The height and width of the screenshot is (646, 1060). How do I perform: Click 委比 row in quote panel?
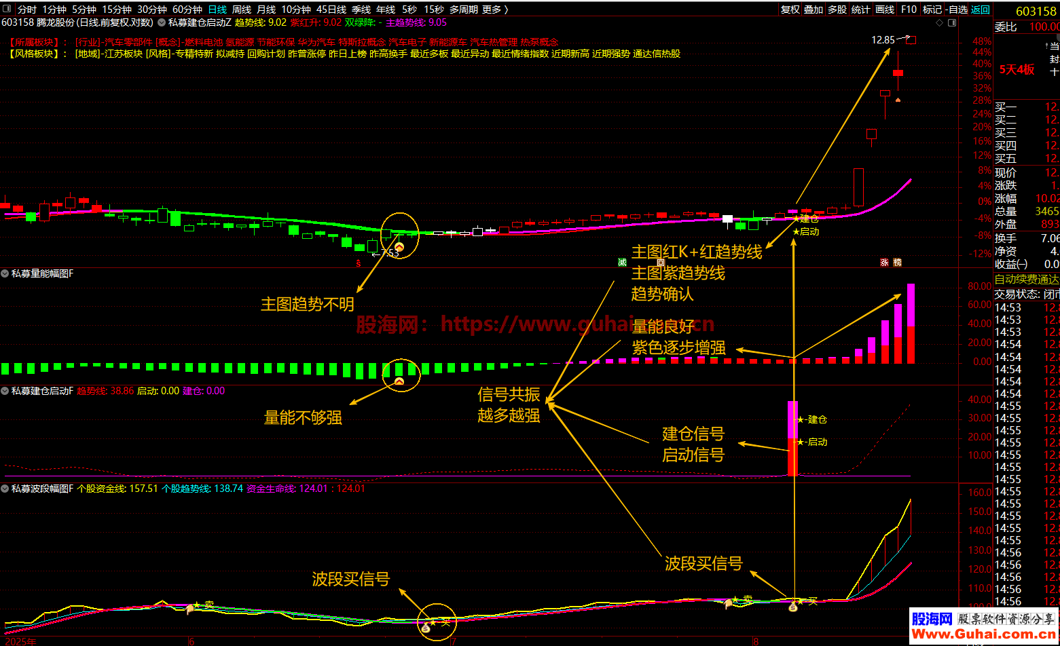pos(1026,27)
